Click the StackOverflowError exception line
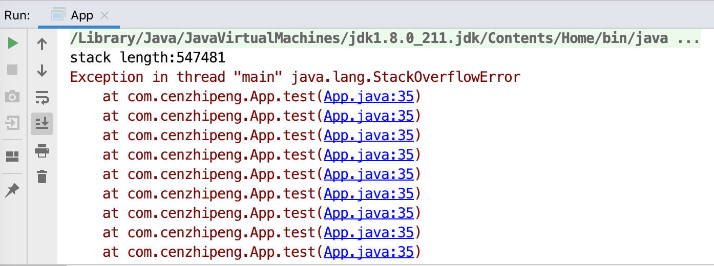 295,77
